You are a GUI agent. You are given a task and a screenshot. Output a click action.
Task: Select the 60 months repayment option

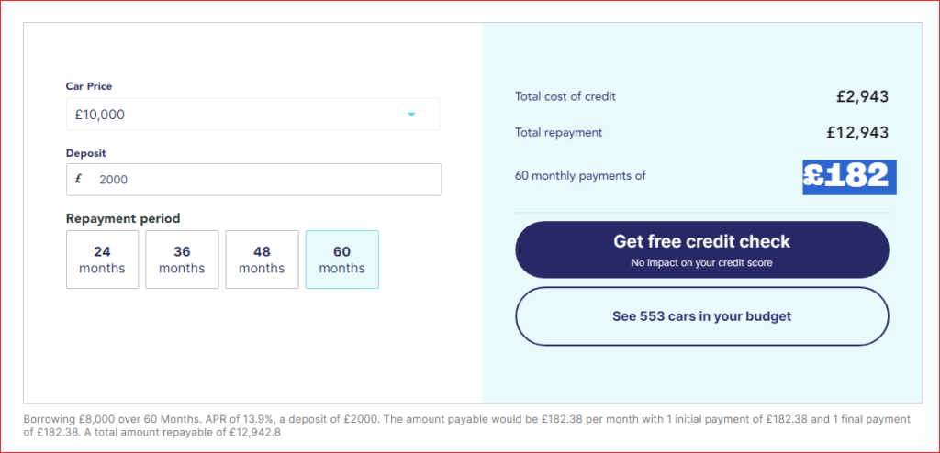[341, 260]
